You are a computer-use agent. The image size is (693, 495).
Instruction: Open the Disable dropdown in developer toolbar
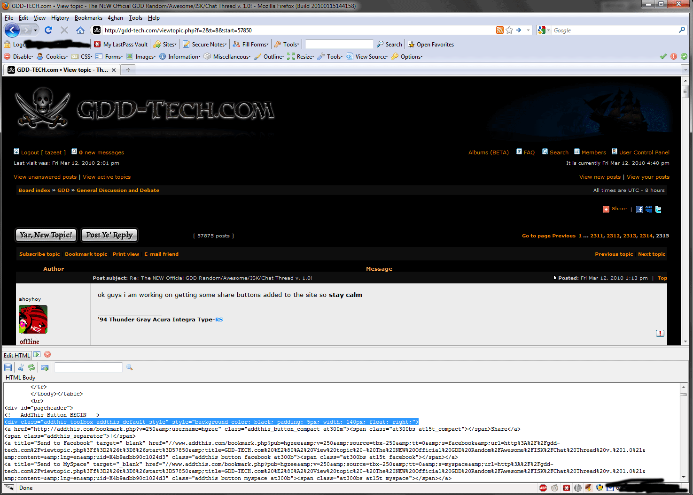[x=19, y=57]
